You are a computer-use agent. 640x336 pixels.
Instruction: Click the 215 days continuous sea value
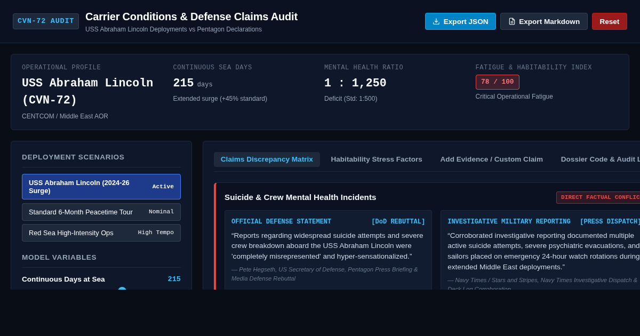pos(193,84)
